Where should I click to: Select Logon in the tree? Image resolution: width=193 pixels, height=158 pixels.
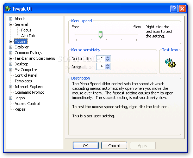click(x=20, y=98)
